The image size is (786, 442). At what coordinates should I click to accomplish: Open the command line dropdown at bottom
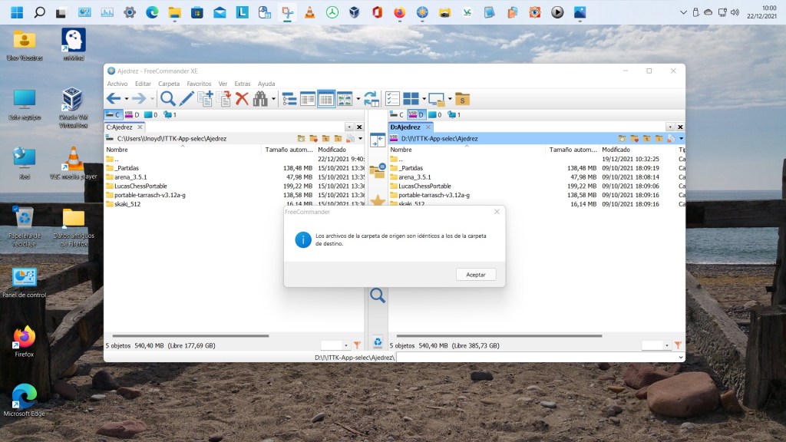(680, 358)
